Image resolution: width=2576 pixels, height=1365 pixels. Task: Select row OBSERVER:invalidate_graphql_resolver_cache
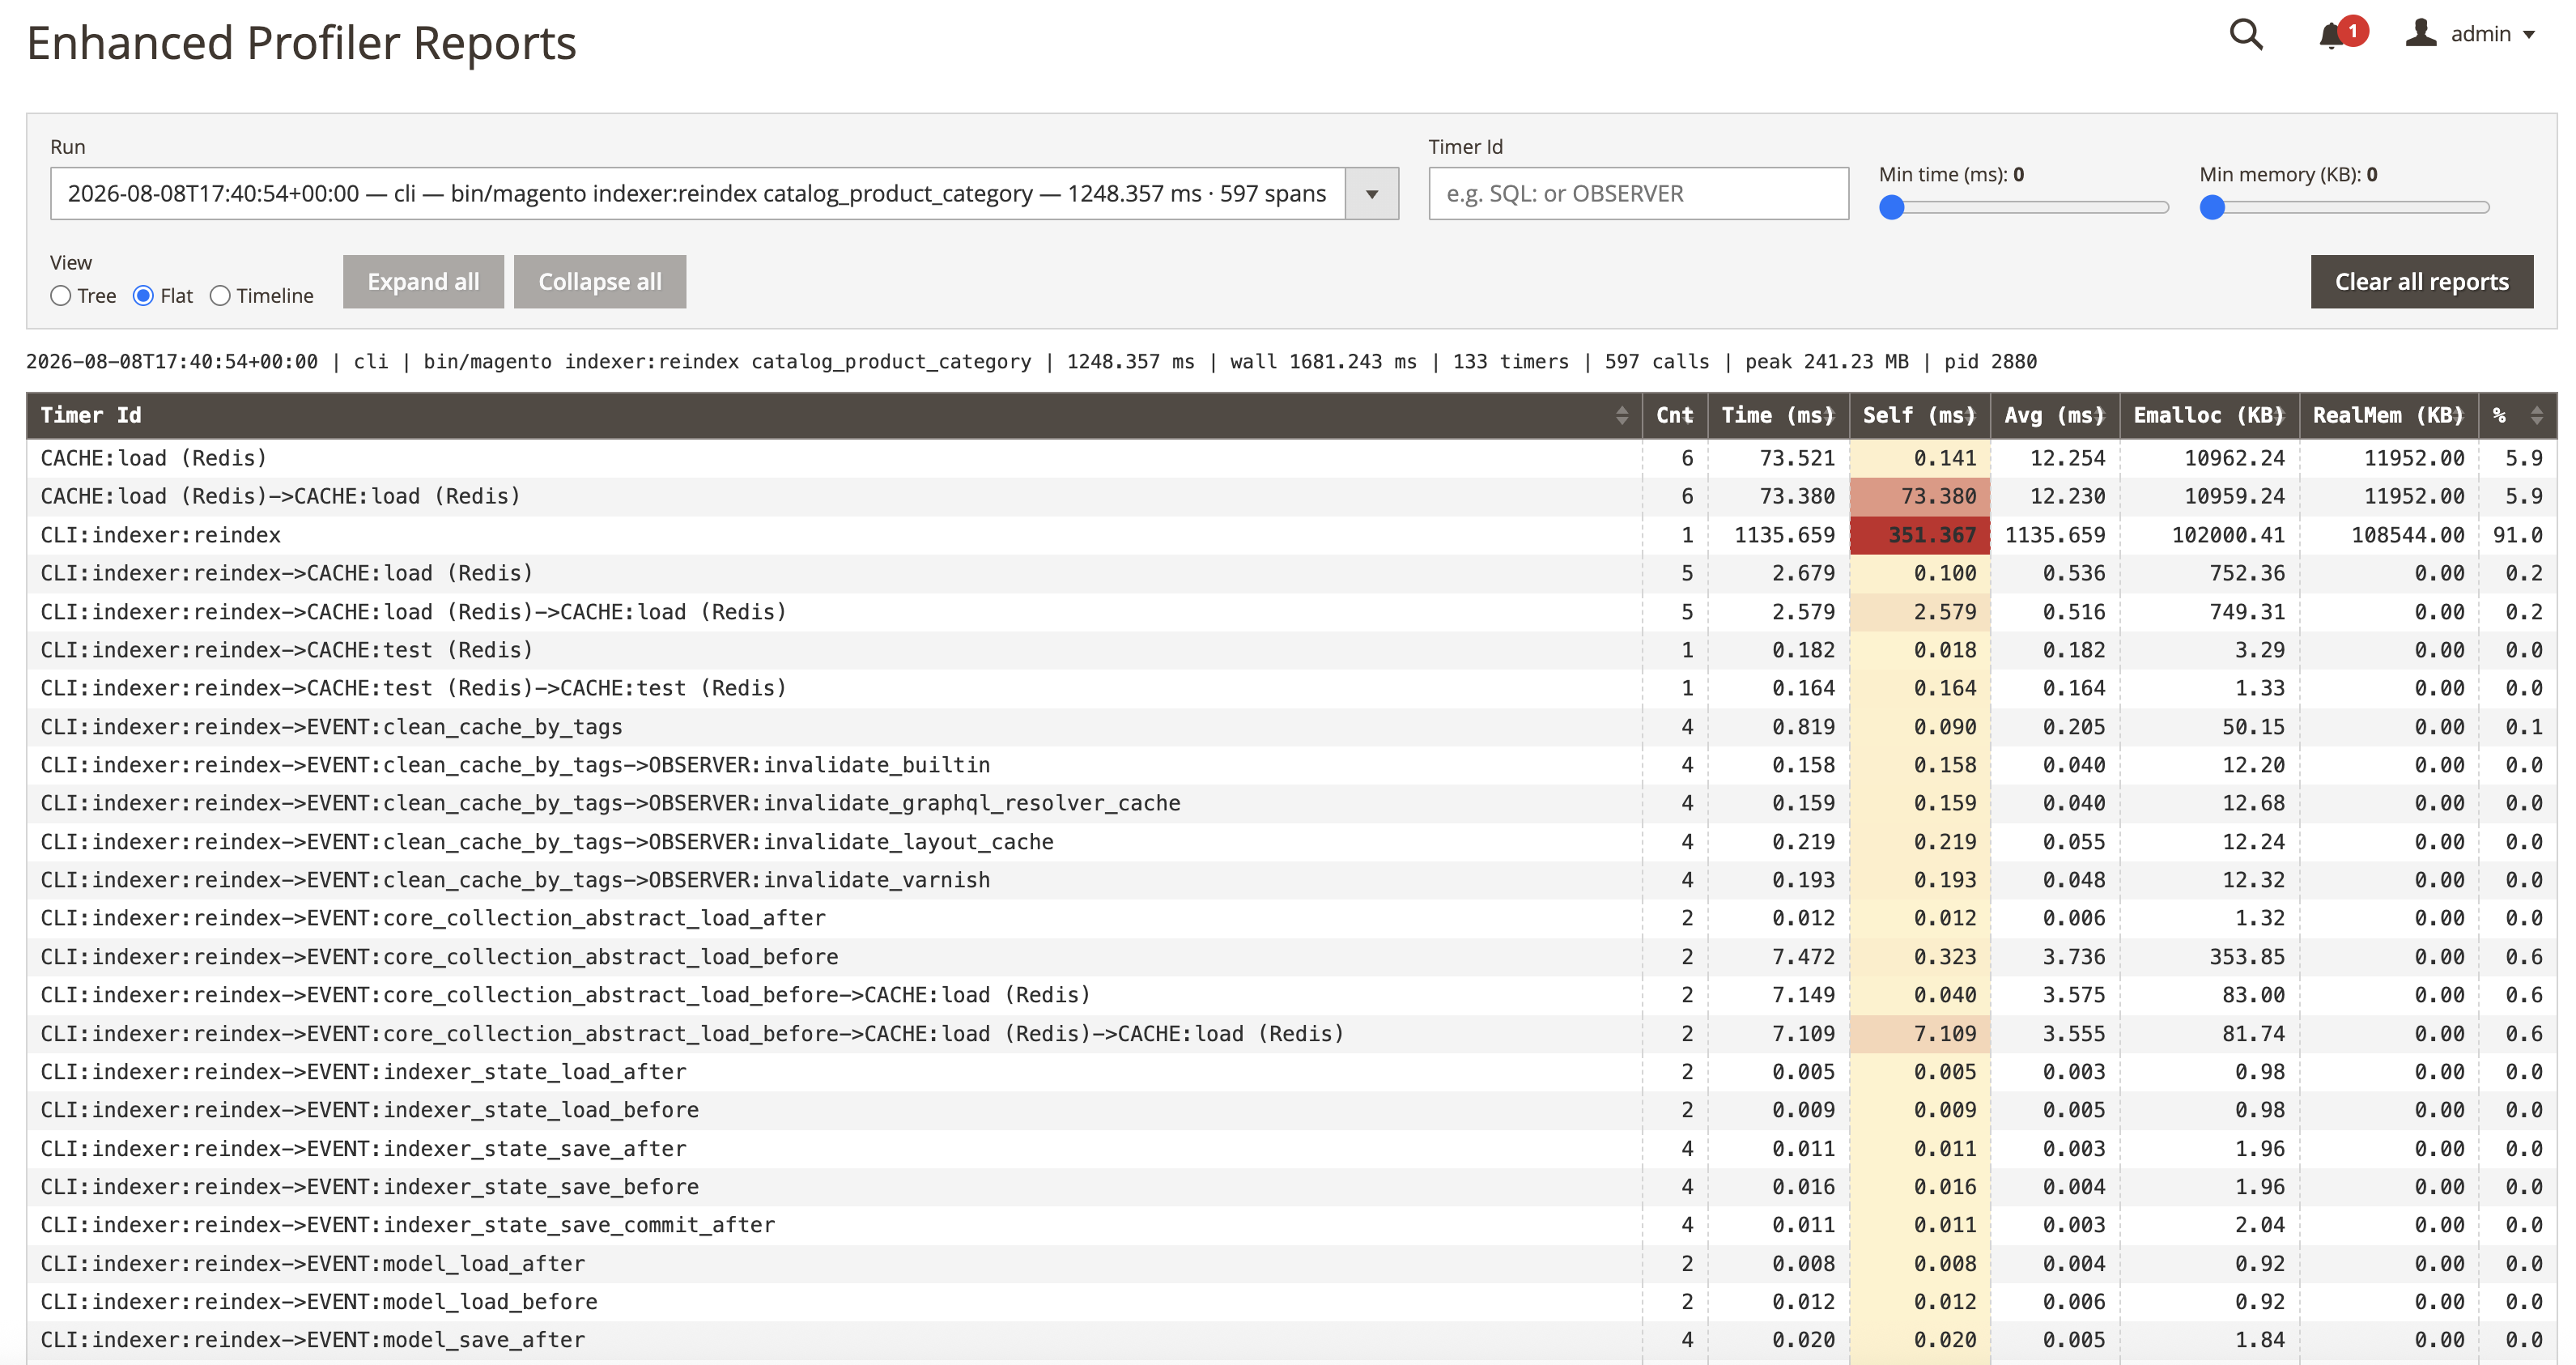1291,803
